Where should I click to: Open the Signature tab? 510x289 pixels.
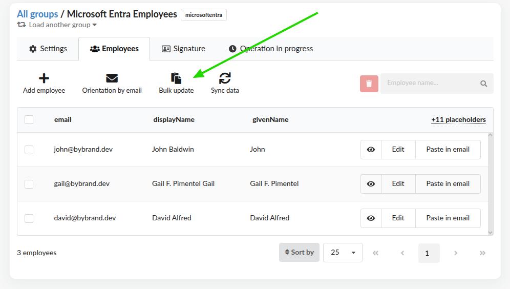(x=183, y=49)
